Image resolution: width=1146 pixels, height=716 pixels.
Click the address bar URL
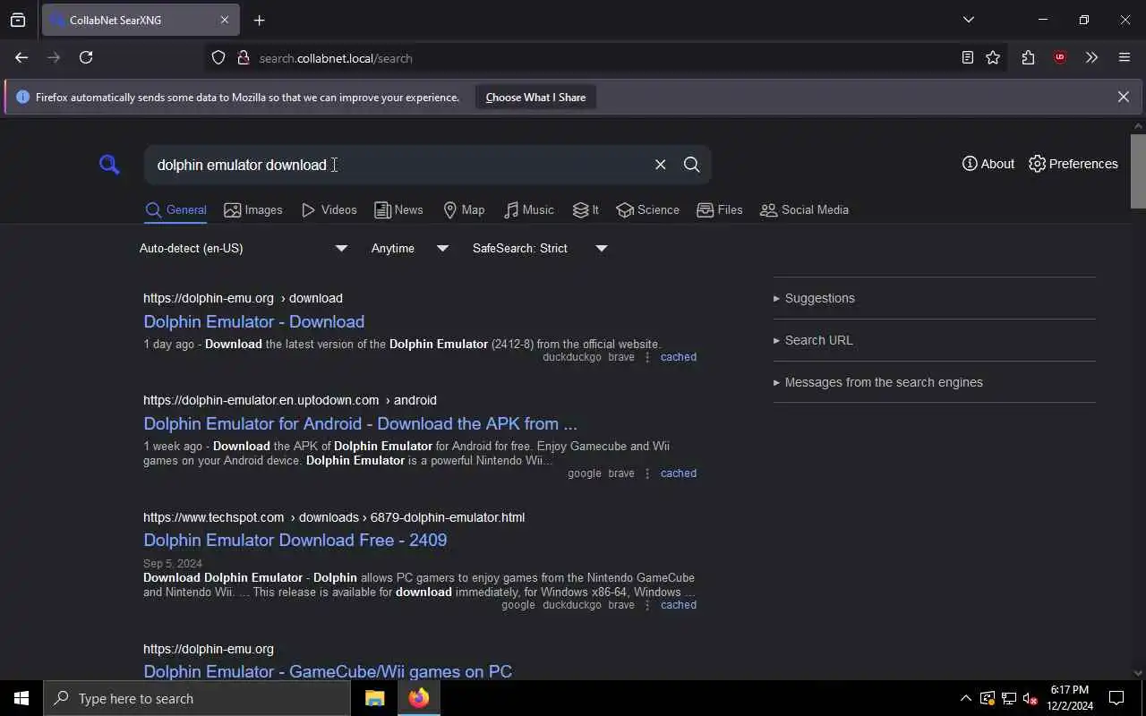coord(336,58)
